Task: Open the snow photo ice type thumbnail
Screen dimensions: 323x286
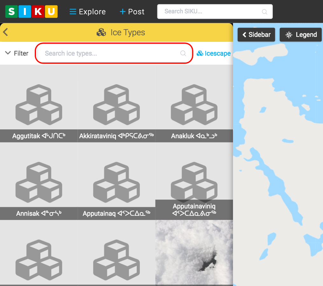Action: [194, 253]
